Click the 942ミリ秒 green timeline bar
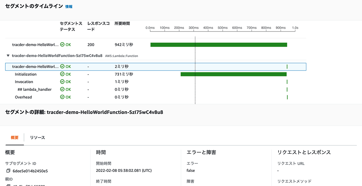Image resolution: width=362 pixels, height=186 pixels. 219,45
